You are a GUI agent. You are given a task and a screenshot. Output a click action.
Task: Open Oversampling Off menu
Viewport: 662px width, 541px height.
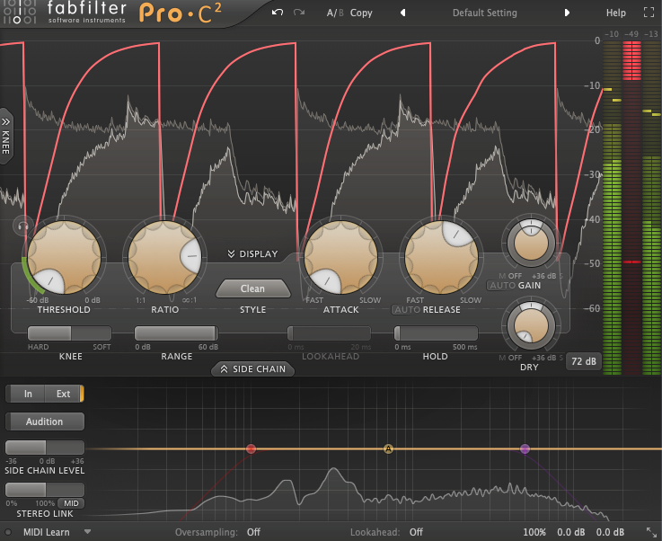tap(253, 532)
